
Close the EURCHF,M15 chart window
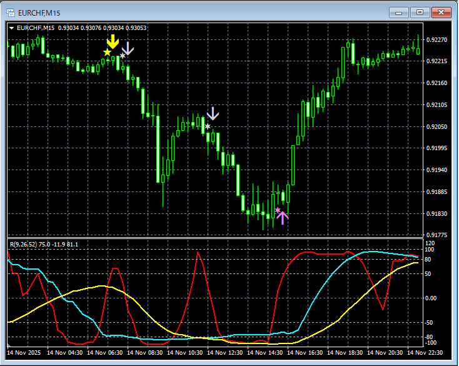440,12
